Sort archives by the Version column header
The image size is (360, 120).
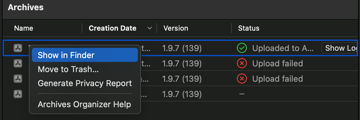pos(176,28)
